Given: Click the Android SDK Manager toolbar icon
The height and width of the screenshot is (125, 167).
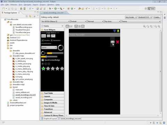Looking at the screenshot, I should point(21,9).
